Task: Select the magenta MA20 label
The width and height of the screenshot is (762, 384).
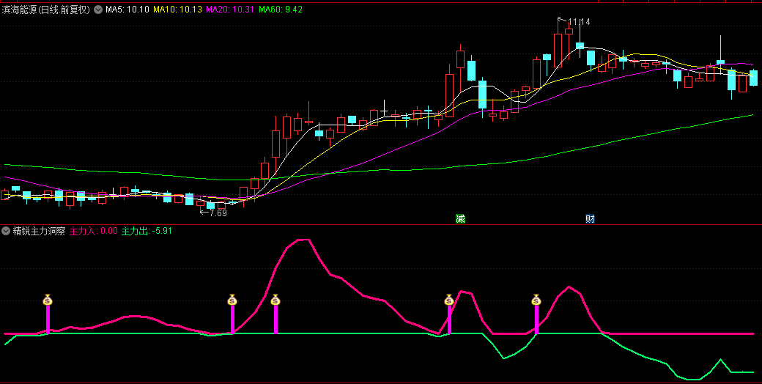Action: pos(230,10)
